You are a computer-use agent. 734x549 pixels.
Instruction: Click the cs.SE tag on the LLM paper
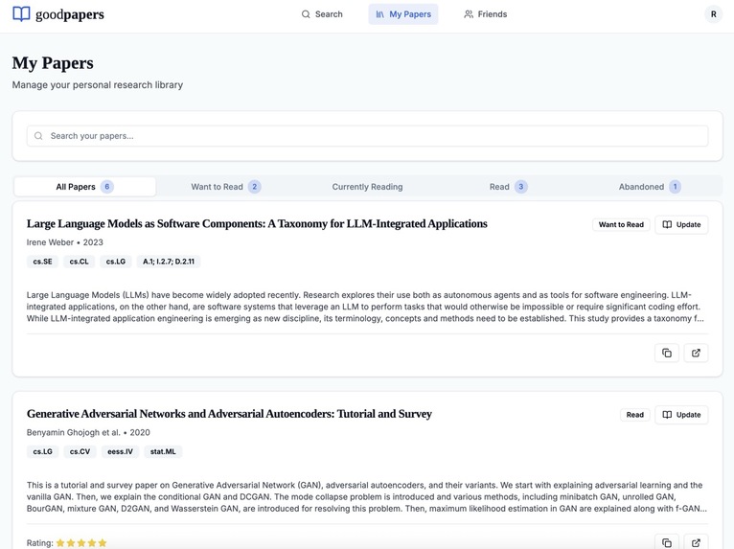point(42,262)
